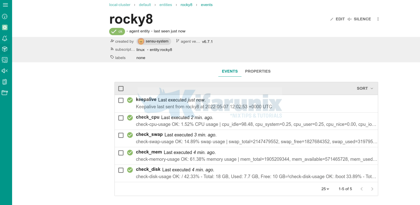The width and height of the screenshot is (420, 205).
Task: Click the entities breadcrumb link
Action: pyautogui.click(x=166, y=5)
